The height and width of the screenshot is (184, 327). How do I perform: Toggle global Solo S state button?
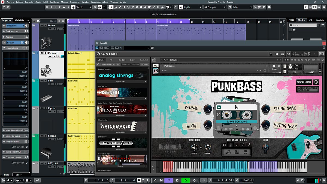(51, 7)
